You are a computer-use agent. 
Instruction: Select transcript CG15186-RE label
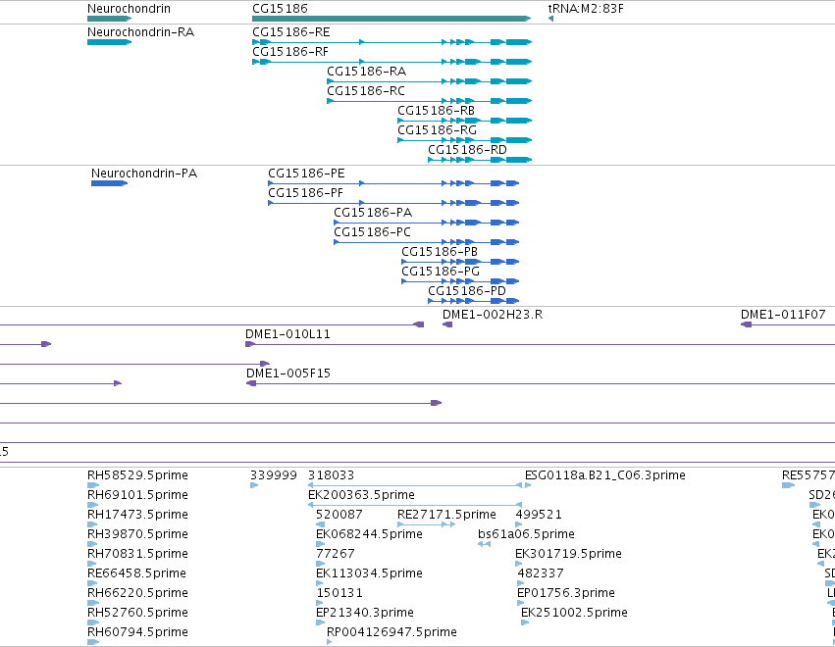291,32
